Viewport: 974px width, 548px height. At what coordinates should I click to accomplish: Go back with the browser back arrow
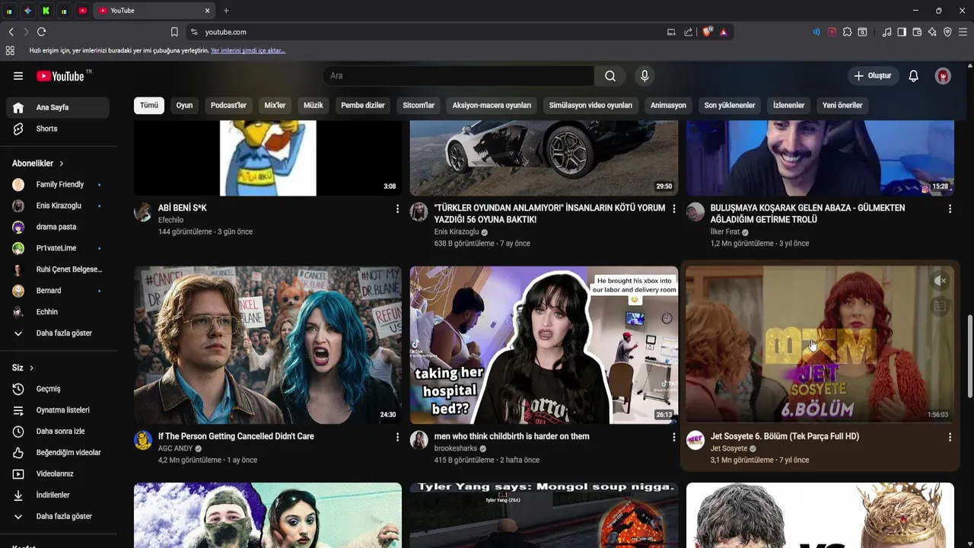11,32
